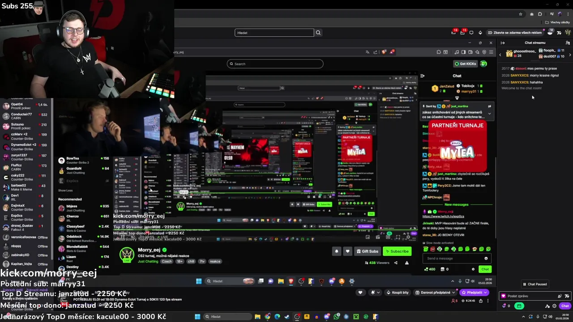Unpin the pinned Kick chat message
Viewport: 573px width, 322px height.
[x=489, y=106]
